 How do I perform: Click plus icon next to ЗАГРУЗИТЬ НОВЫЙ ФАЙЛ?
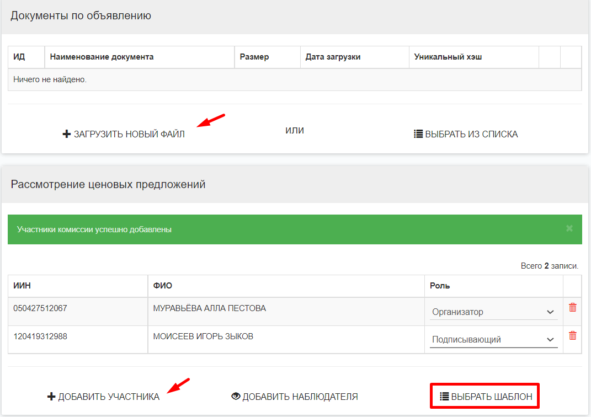[67, 134]
